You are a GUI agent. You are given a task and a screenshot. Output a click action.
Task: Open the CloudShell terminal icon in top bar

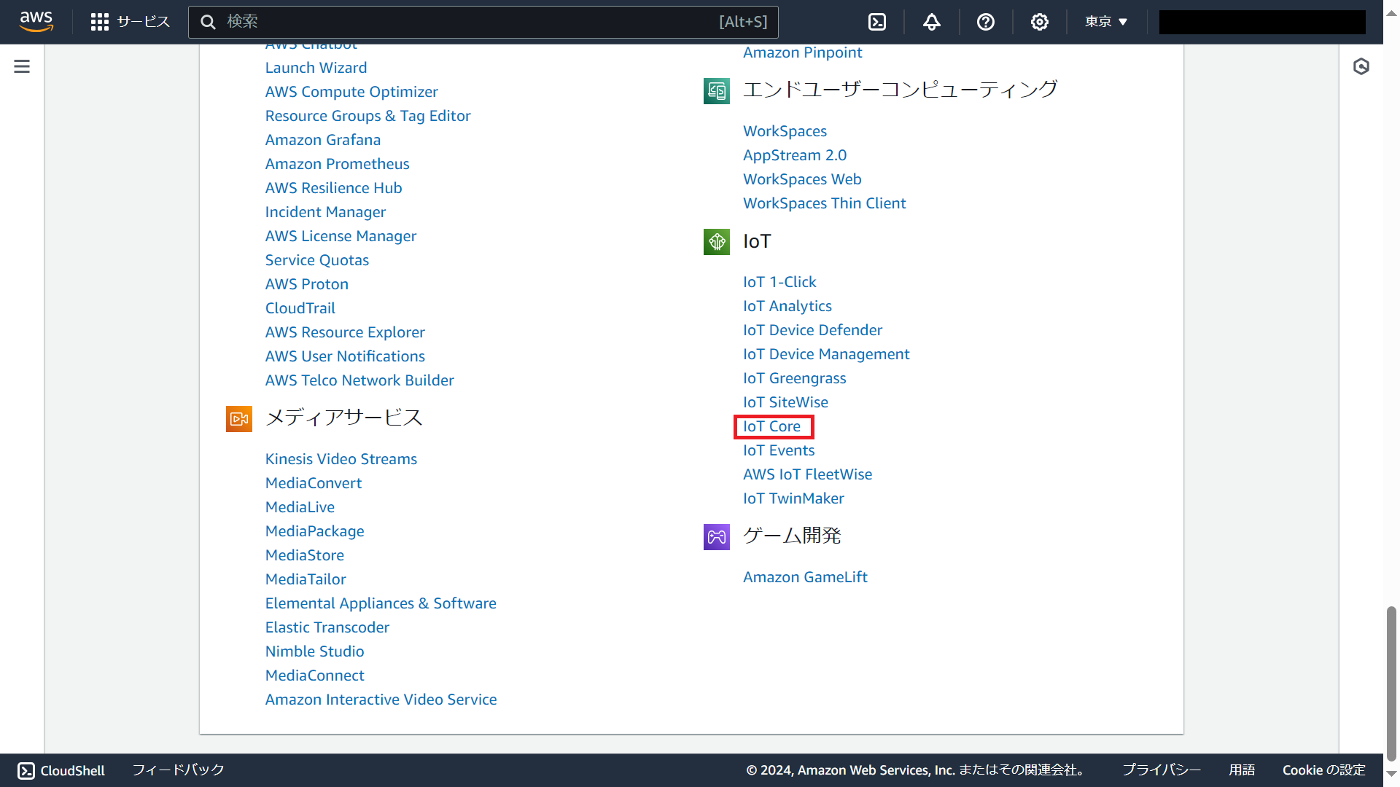tap(876, 22)
